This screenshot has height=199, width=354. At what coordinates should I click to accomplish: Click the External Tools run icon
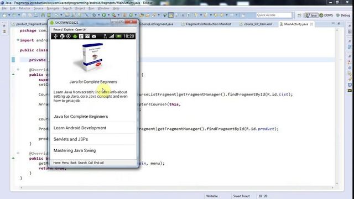[x=114, y=15]
